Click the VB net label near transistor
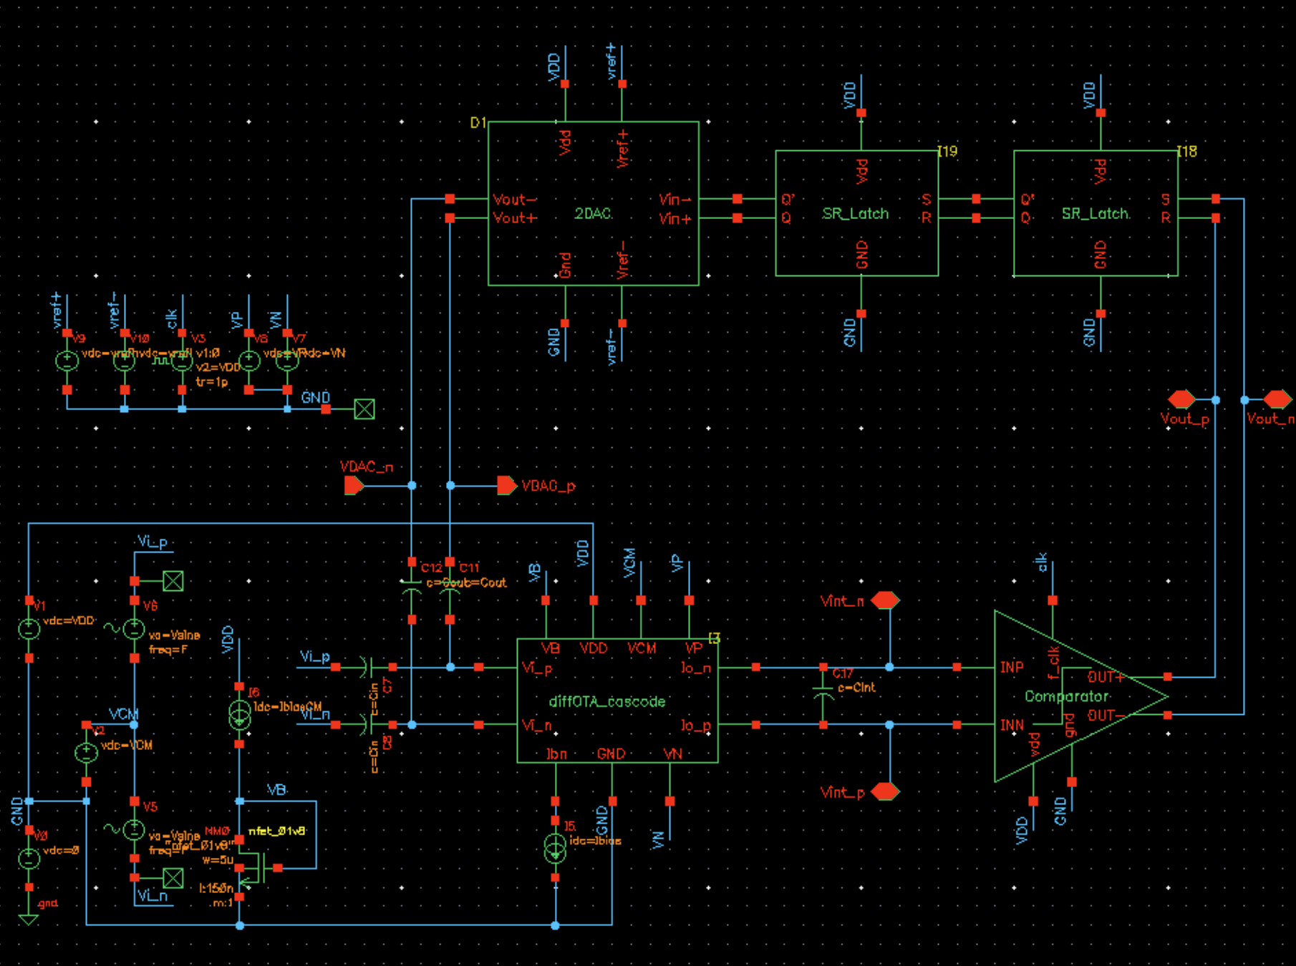The image size is (1296, 966). tap(276, 789)
